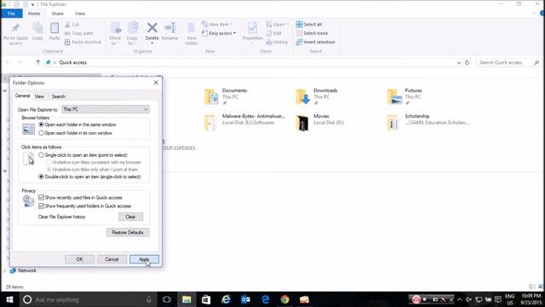Click the Move to icon
This screenshot has height=307, width=545.
coord(116,33)
